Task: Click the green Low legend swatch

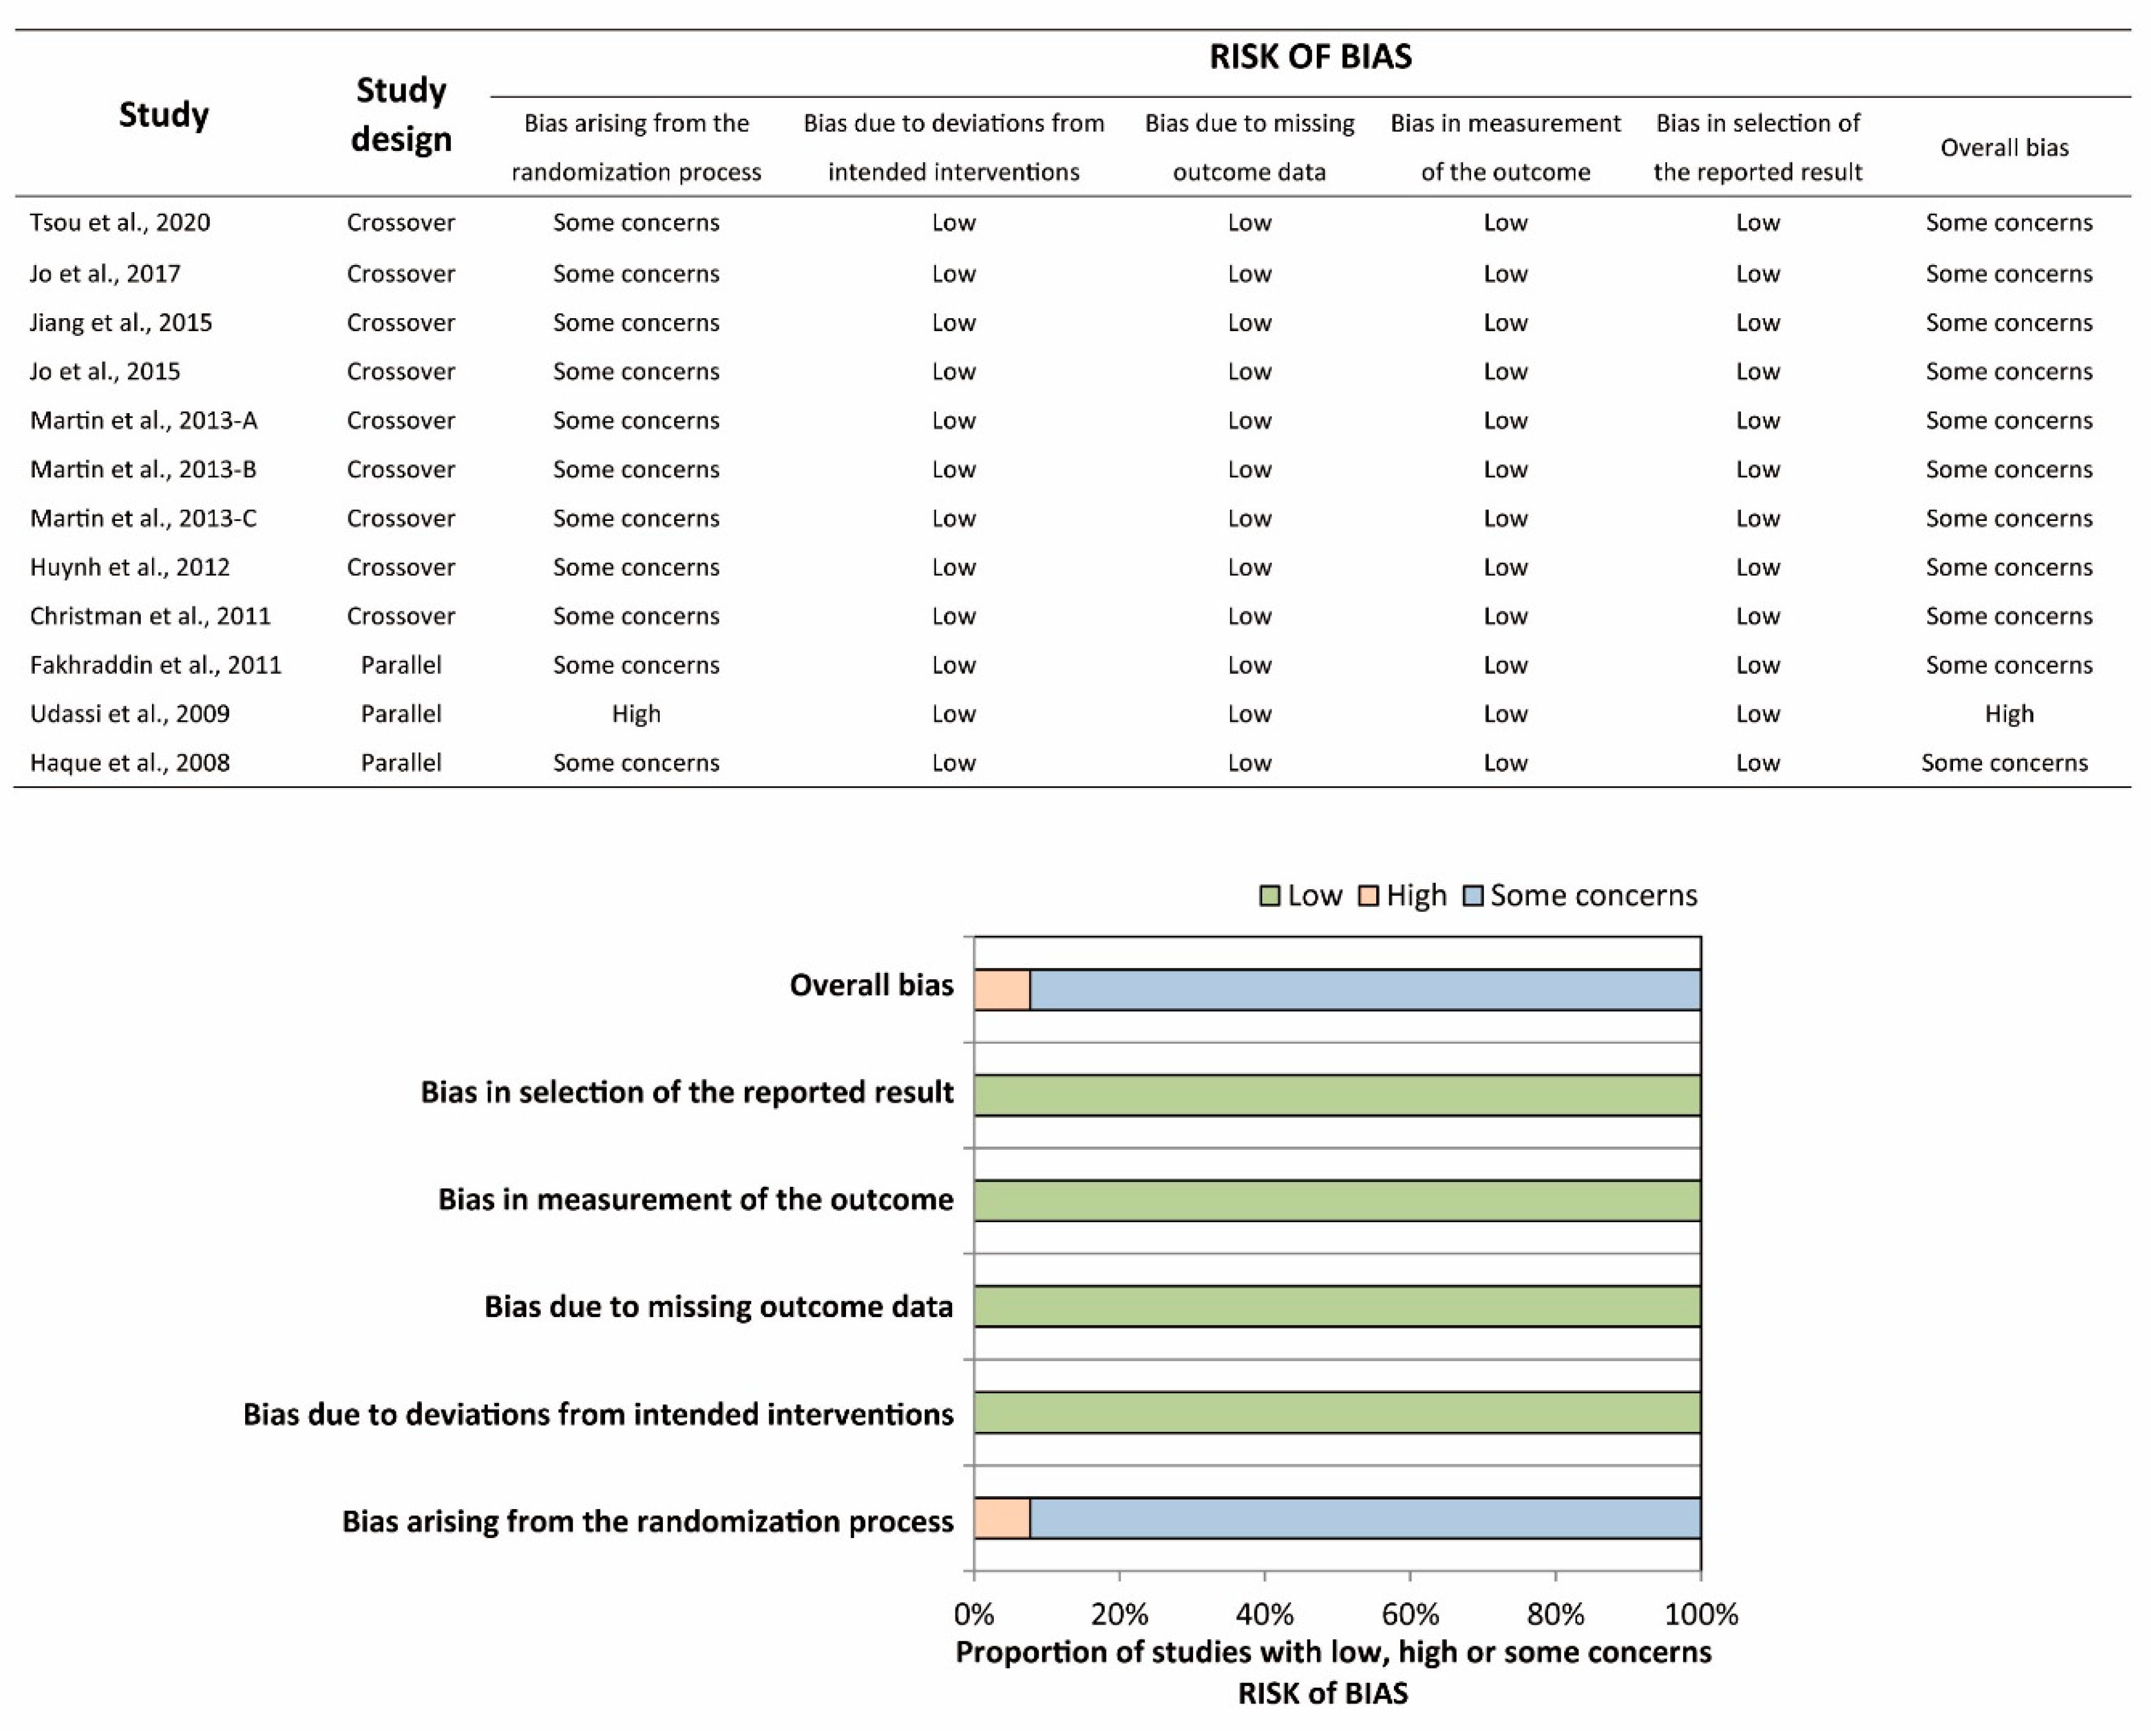Action: (x=1270, y=896)
